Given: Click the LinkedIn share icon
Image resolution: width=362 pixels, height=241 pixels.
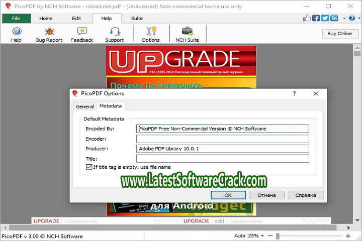Looking at the screenshot, I should (x=334, y=18).
